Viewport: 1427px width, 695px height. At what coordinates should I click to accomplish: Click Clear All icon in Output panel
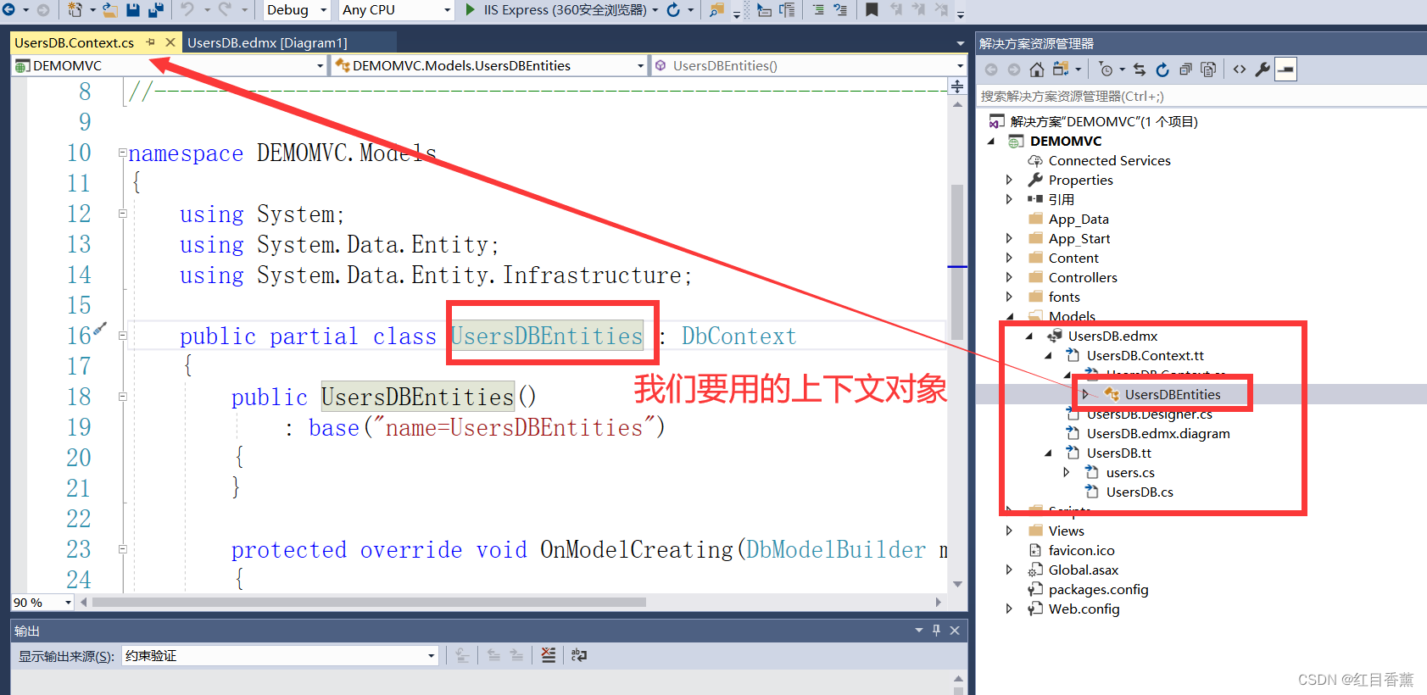click(x=549, y=655)
